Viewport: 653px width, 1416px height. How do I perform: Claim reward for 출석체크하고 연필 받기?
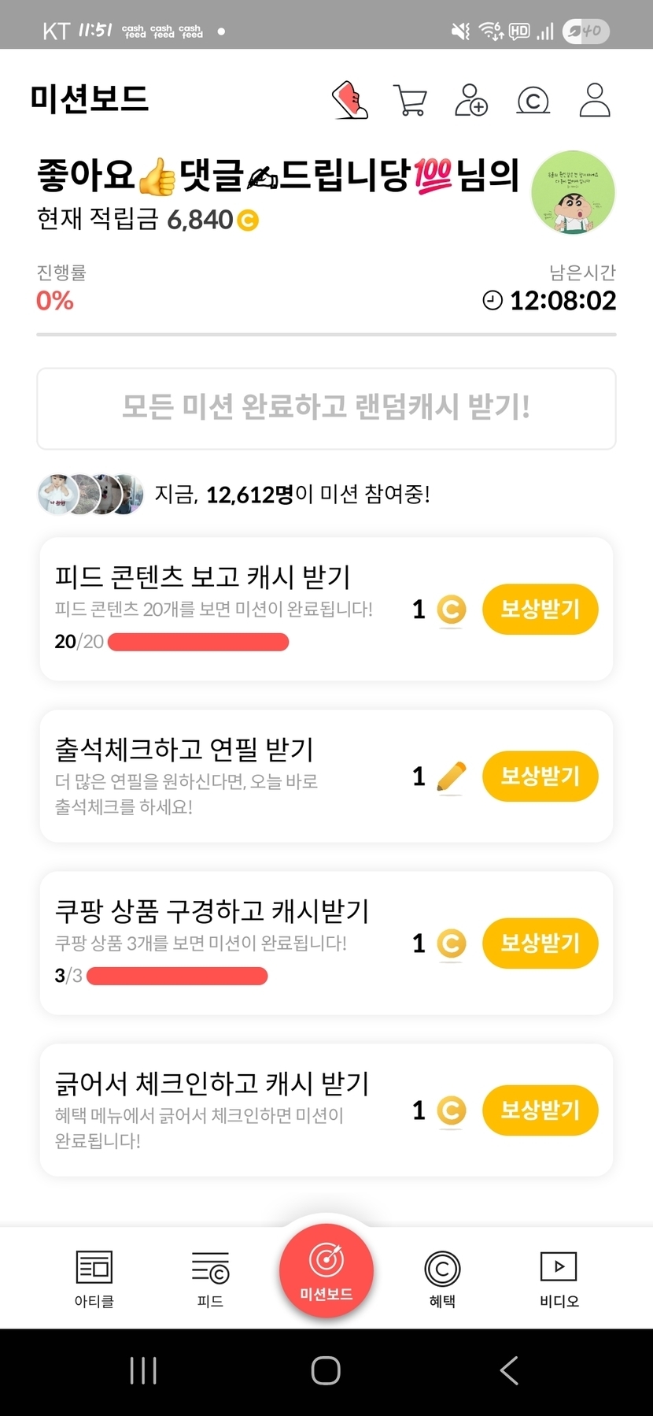540,777
